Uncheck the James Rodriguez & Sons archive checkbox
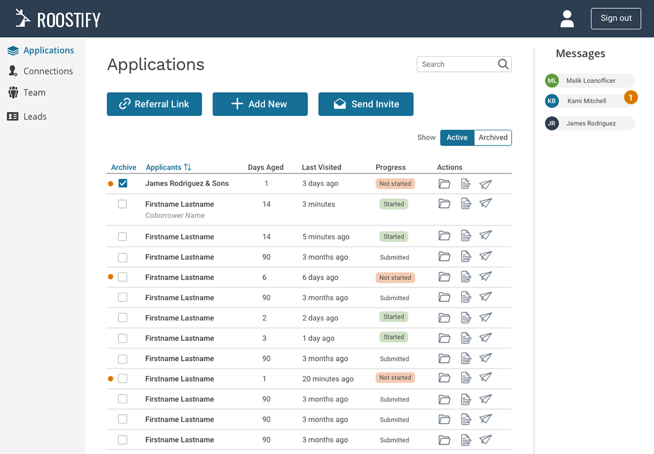Image resolution: width=654 pixels, height=454 pixels. pyautogui.click(x=123, y=183)
